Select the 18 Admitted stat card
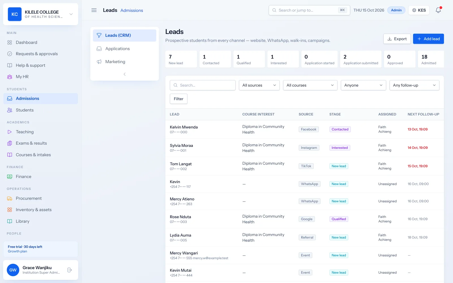The width and height of the screenshot is (453, 283). tap(431, 59)
